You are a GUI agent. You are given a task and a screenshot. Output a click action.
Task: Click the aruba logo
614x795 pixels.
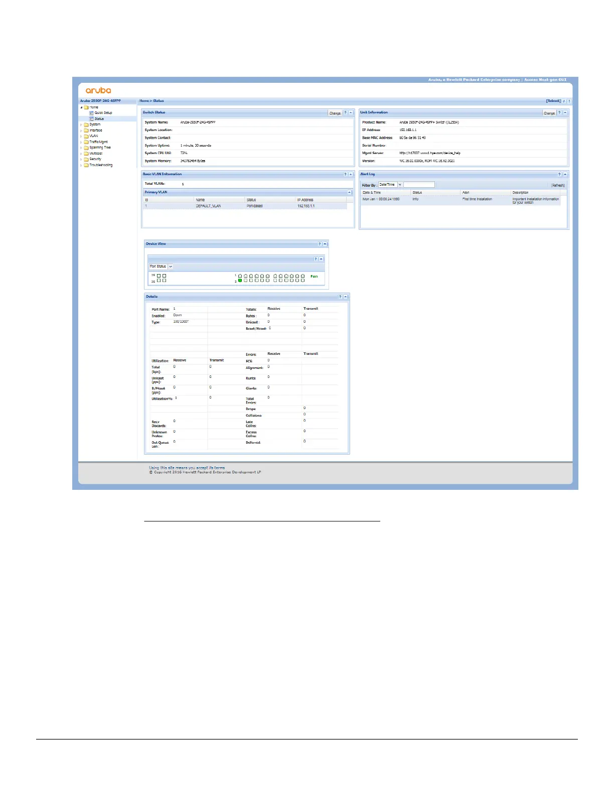98,90
